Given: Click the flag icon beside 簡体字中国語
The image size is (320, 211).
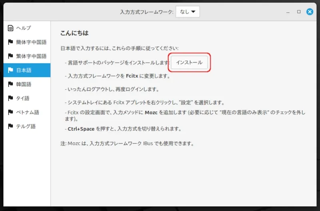Looking at the screenshot, I should coord(10,42).
